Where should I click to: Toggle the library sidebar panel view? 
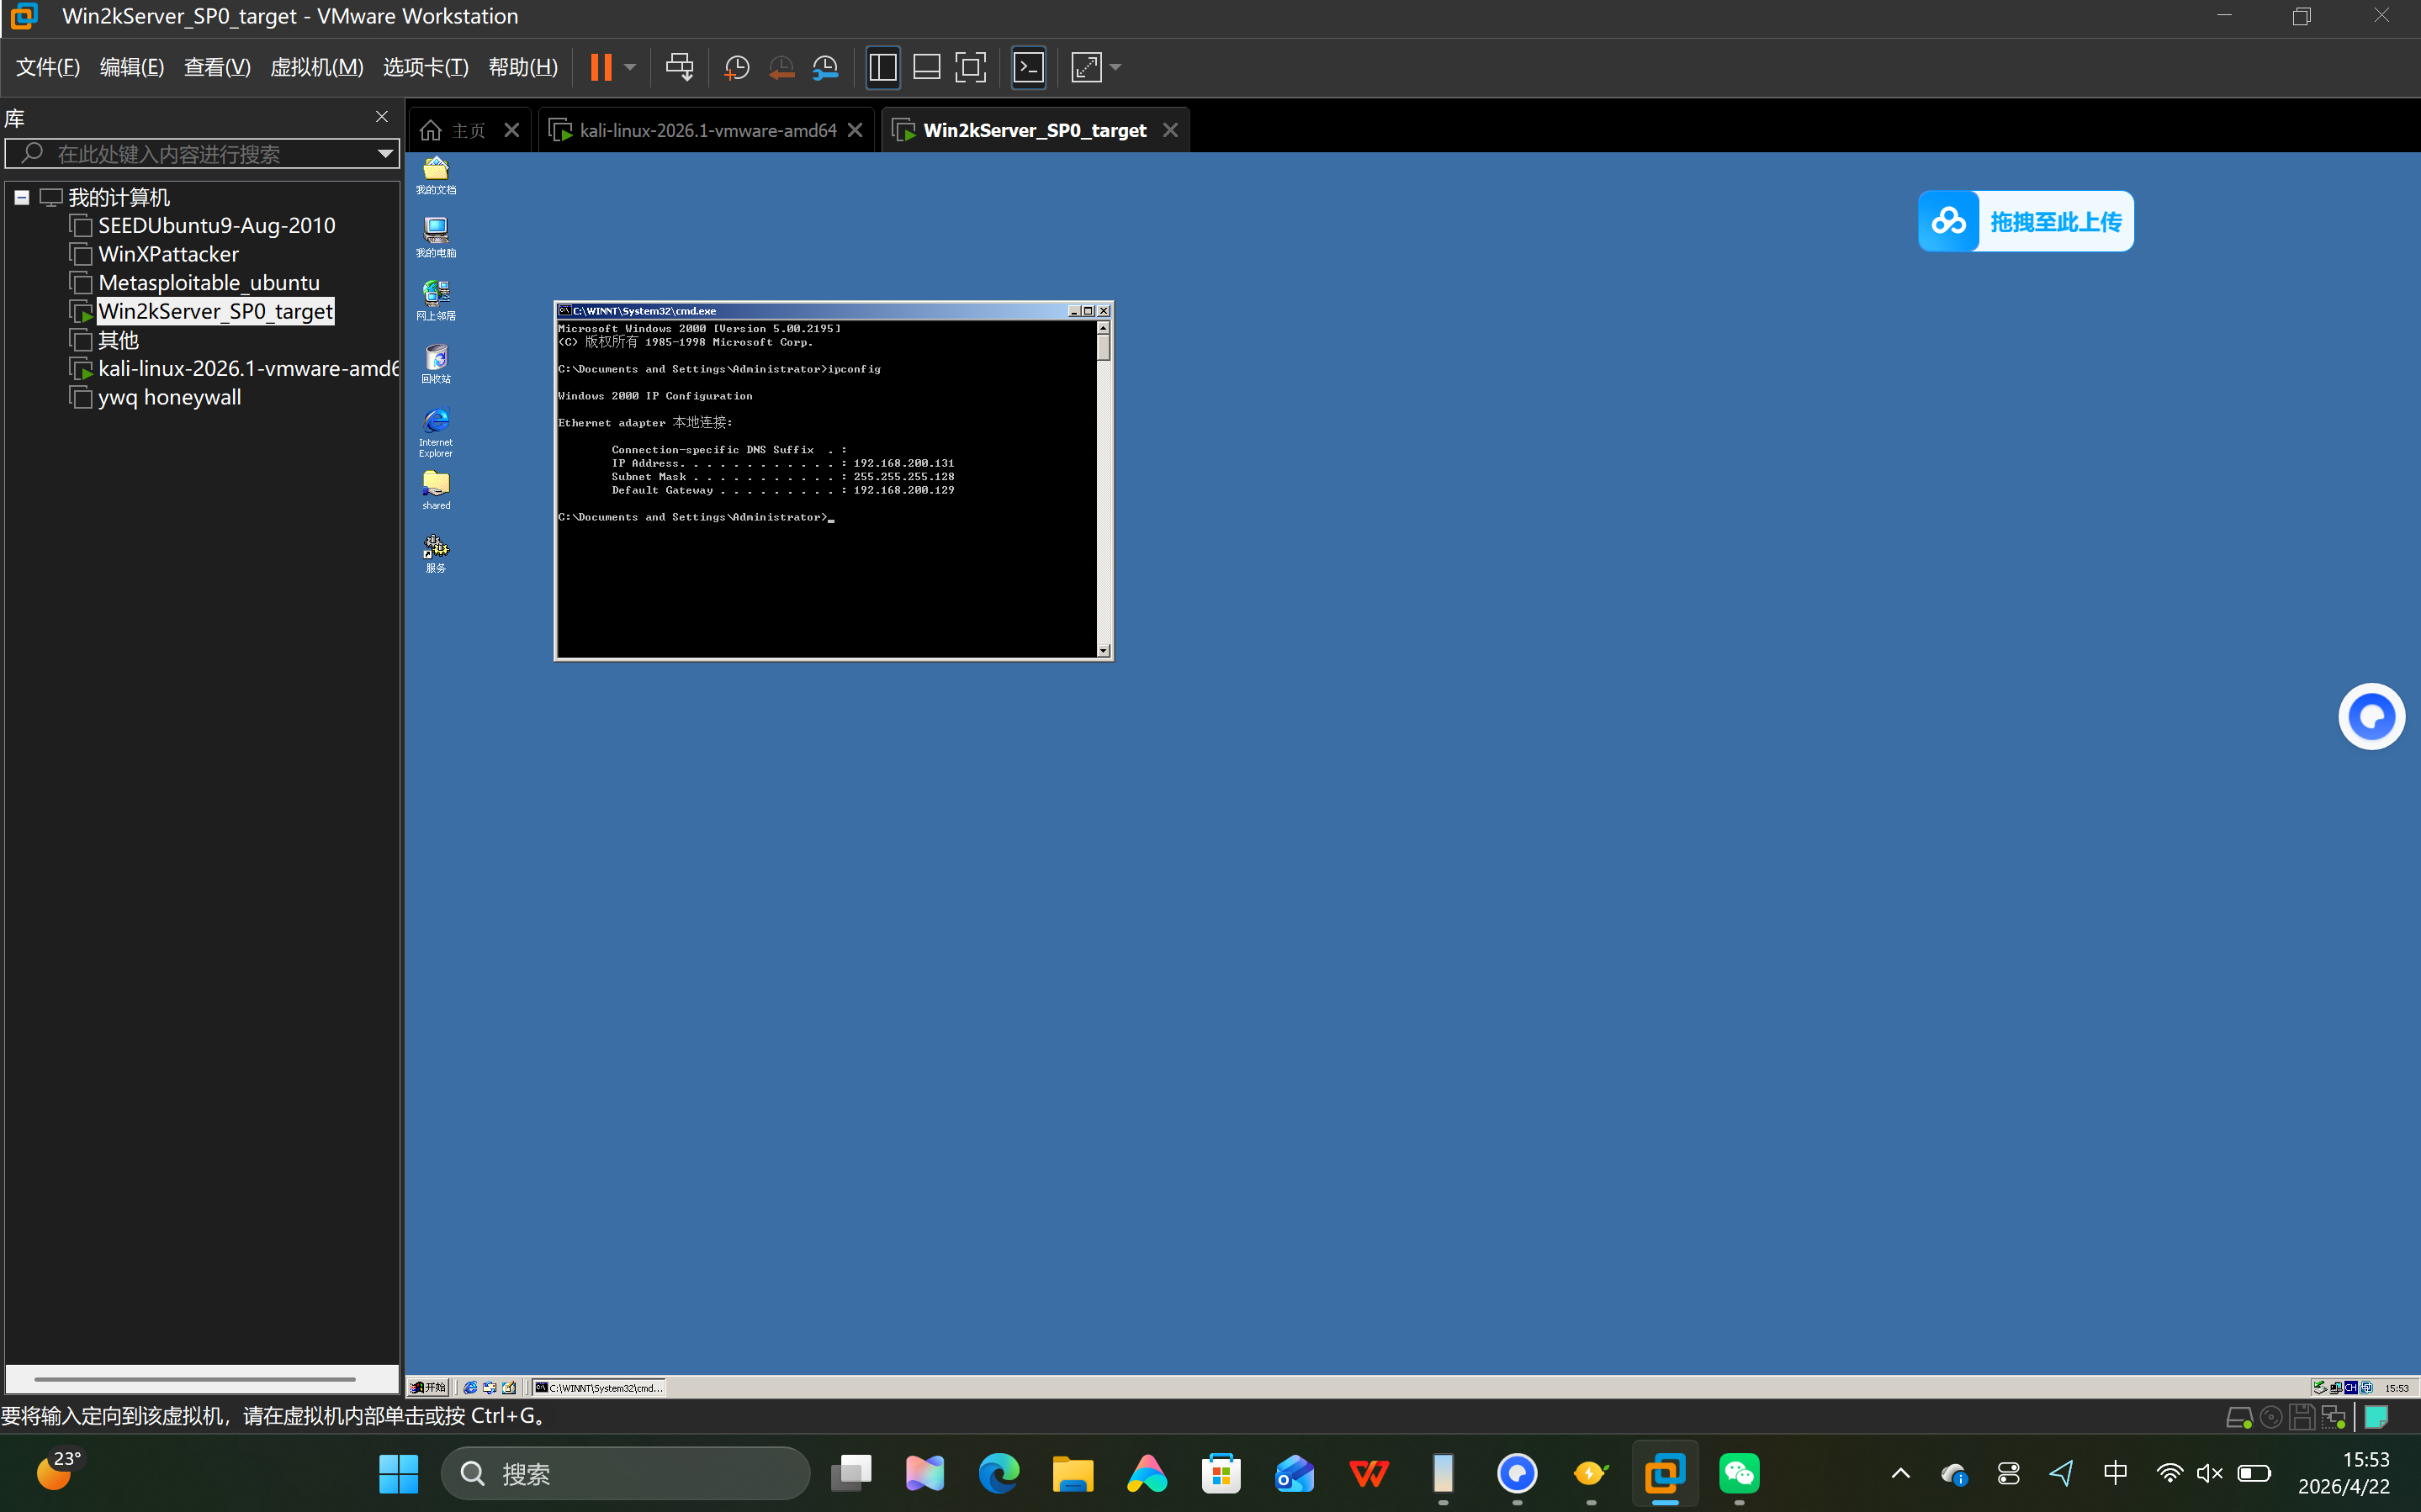(882, 67)
